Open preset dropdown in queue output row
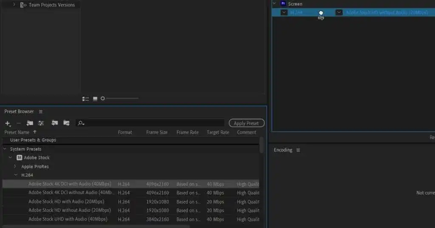The image size is (435, 228). point(339,12)
